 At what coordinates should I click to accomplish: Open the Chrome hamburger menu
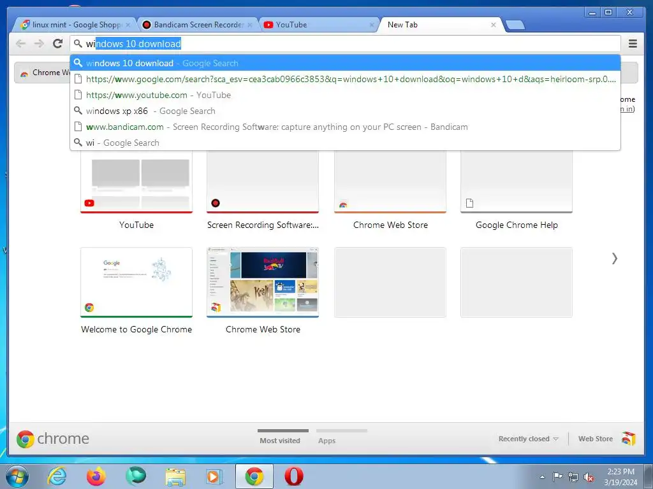click(633, 44)
